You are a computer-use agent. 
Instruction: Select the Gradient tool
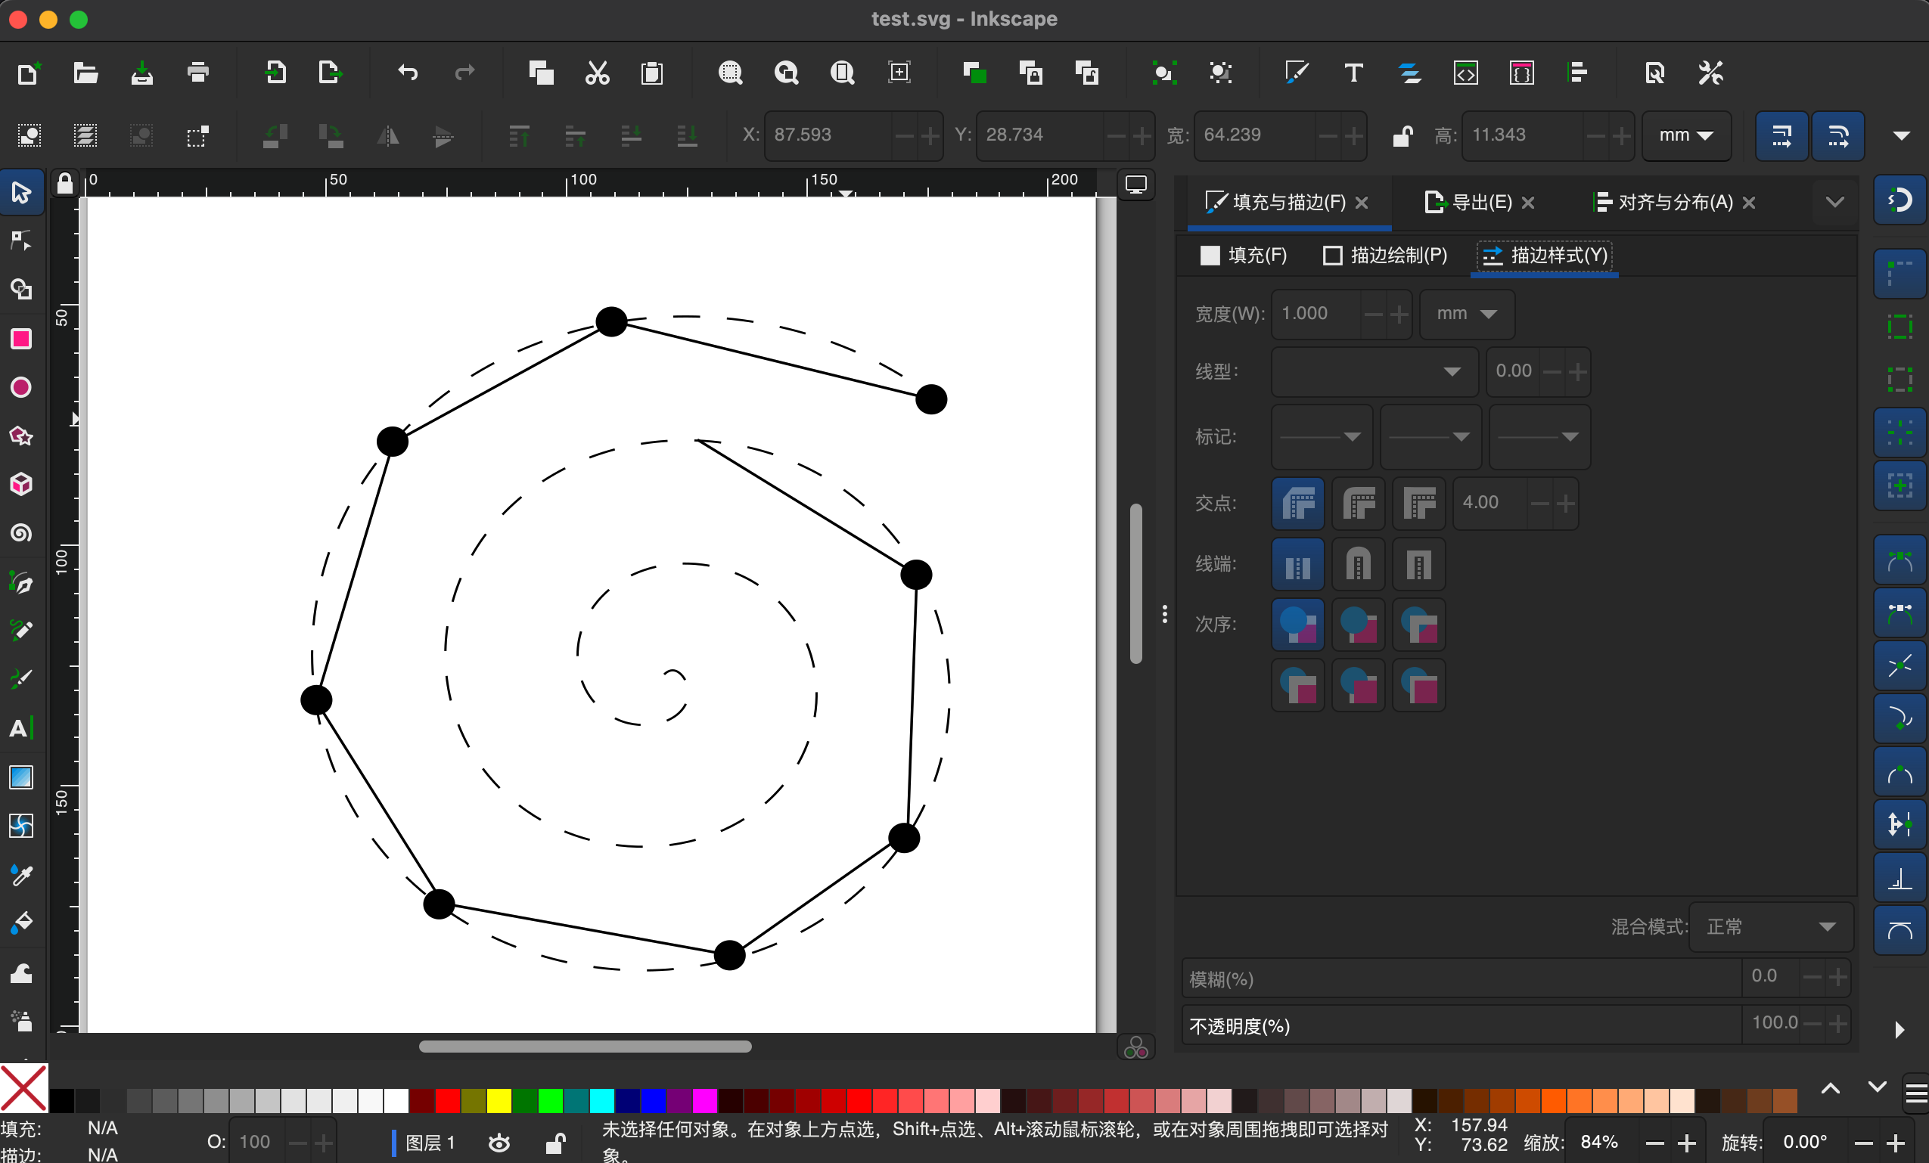tap(21, 777)
